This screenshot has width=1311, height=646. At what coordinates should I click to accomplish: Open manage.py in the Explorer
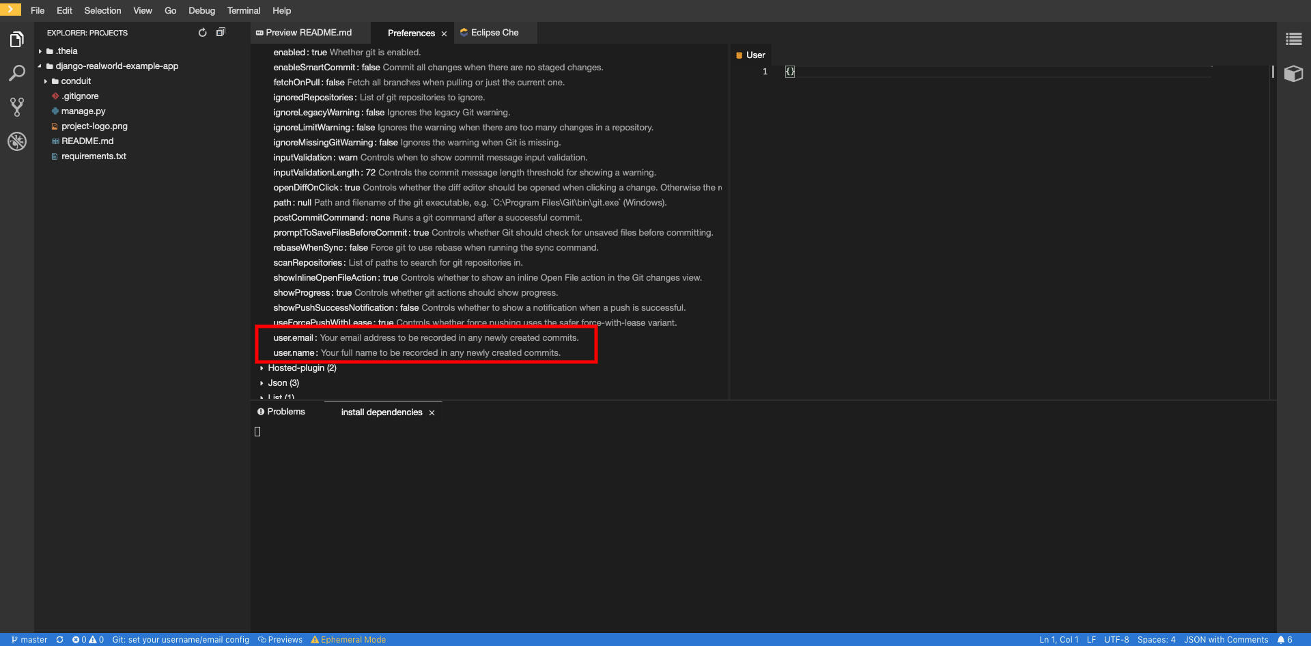[x=83, y=111]
